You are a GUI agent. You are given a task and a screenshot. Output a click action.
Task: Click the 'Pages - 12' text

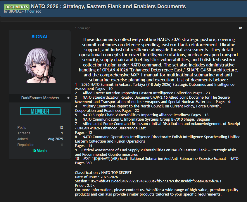pyautogui.click(x=84, y=133)
